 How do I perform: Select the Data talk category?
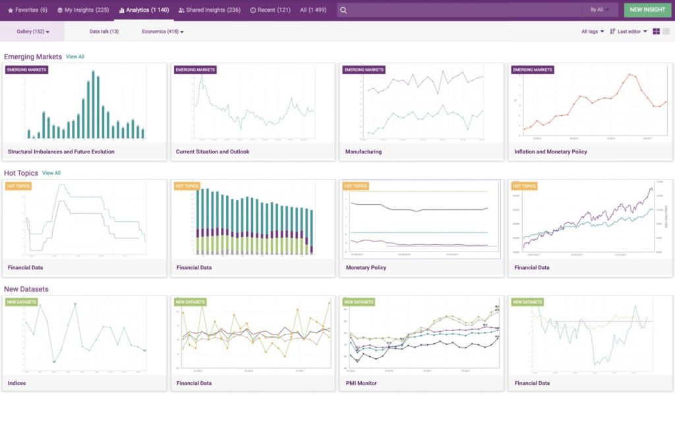click(104, 32)
